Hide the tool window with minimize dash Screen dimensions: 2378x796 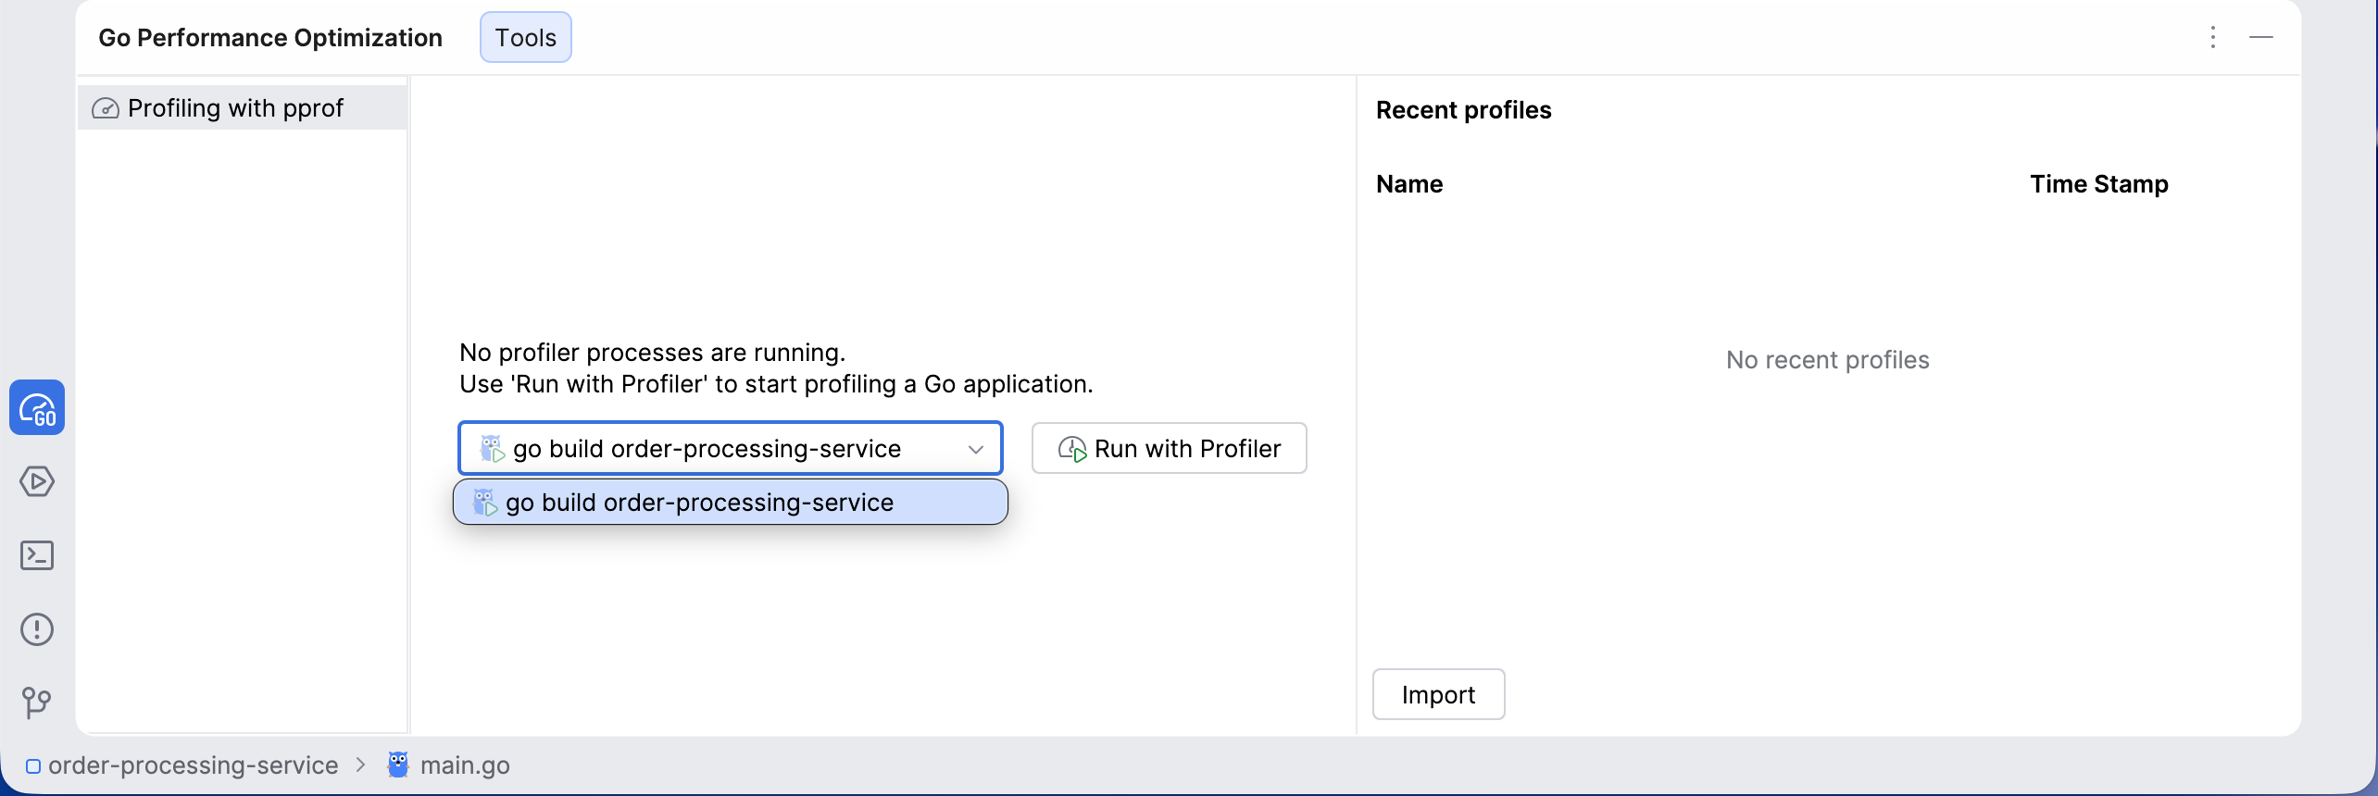click(2261, 37)
